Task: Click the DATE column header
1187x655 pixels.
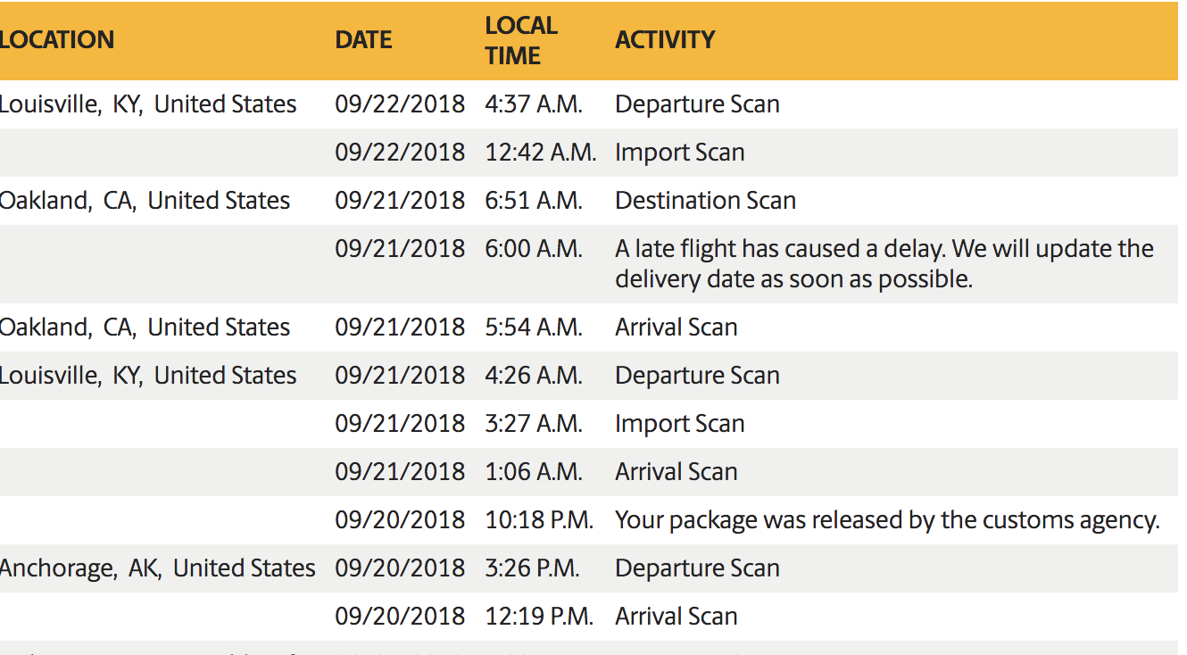Action: [363, 40]
